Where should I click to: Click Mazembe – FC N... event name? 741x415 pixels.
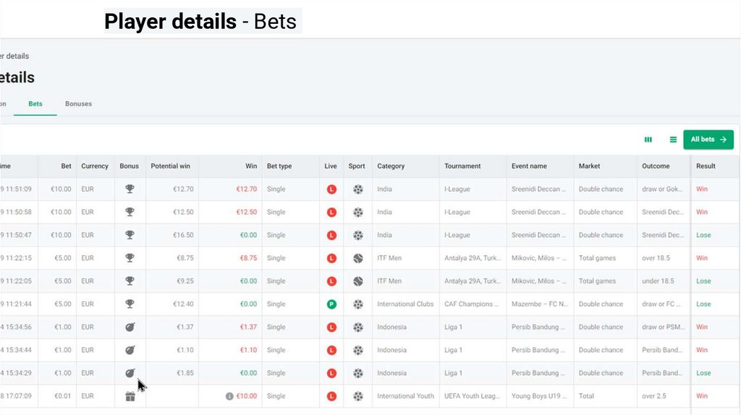coord(538,304)
